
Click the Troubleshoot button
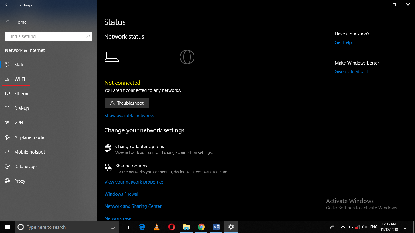(127, 103)
